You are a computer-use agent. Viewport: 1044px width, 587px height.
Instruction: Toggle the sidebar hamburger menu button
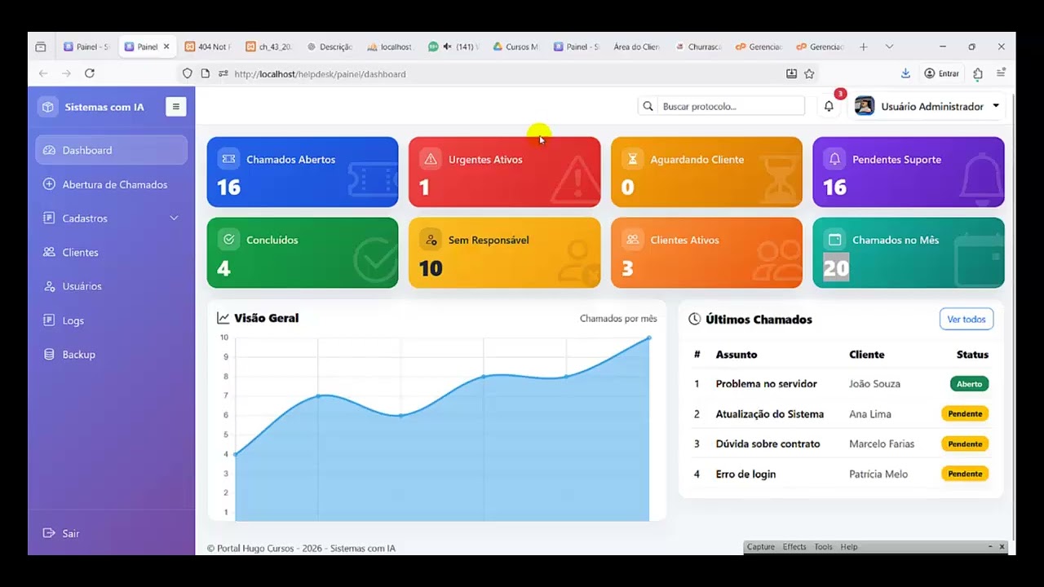coord(175,107)
